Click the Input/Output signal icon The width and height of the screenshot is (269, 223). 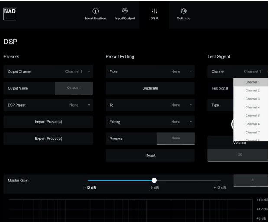click(x=125, y=11)
